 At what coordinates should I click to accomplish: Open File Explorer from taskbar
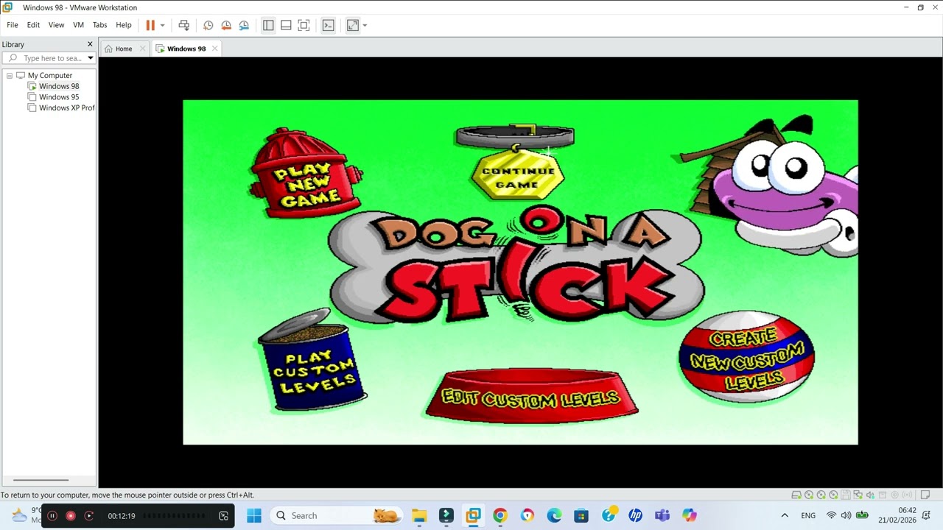click(419, 515)
